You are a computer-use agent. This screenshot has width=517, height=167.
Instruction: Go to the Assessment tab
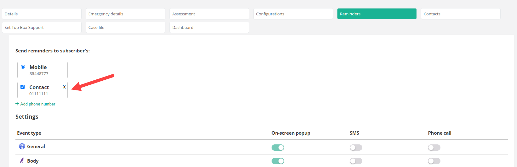(209, 14)
